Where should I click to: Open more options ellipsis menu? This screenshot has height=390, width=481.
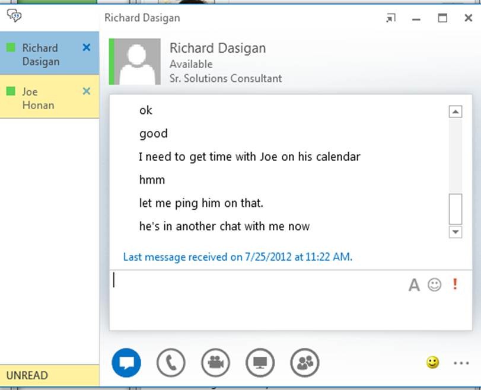point(461,363)
